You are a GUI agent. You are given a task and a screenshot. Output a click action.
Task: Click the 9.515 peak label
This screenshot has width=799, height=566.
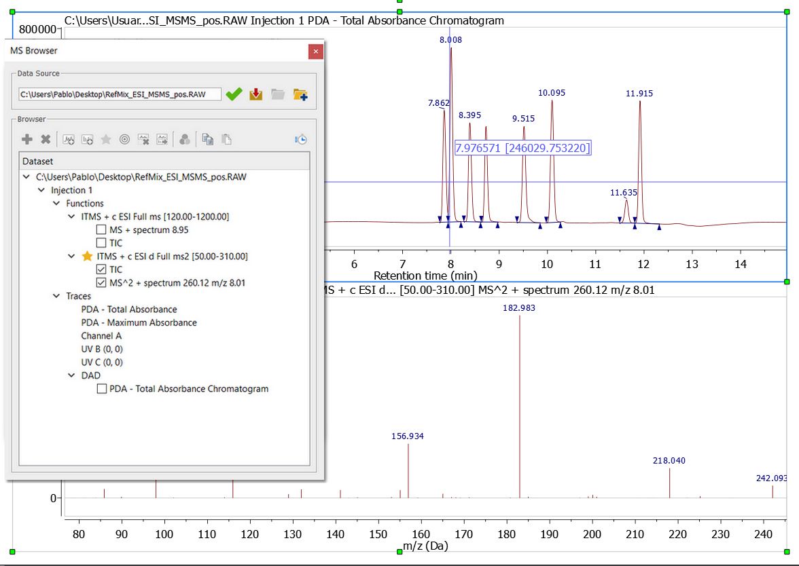click(x=523, y=119)
